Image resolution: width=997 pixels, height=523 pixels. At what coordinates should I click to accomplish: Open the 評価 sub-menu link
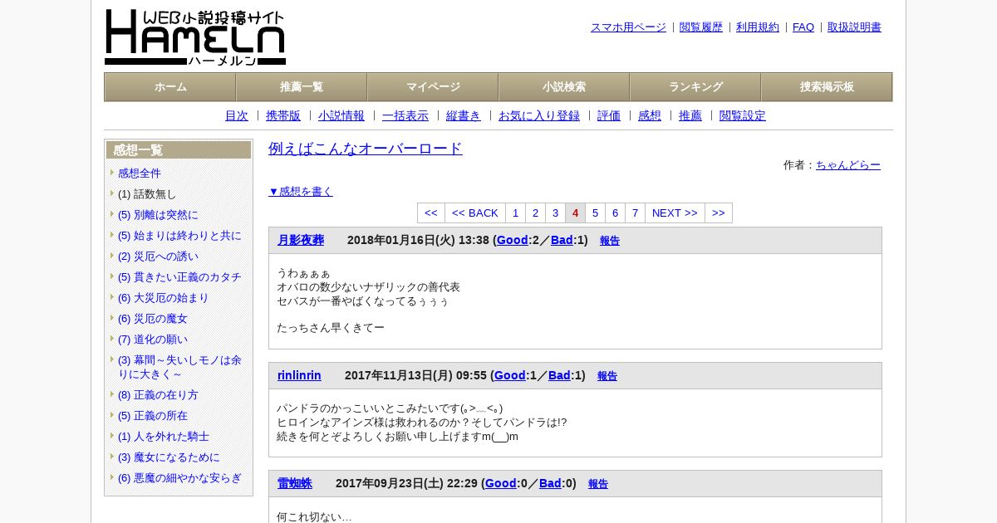pos(609,116)
